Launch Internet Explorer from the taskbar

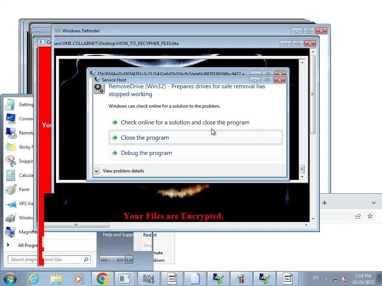point(33,279)
